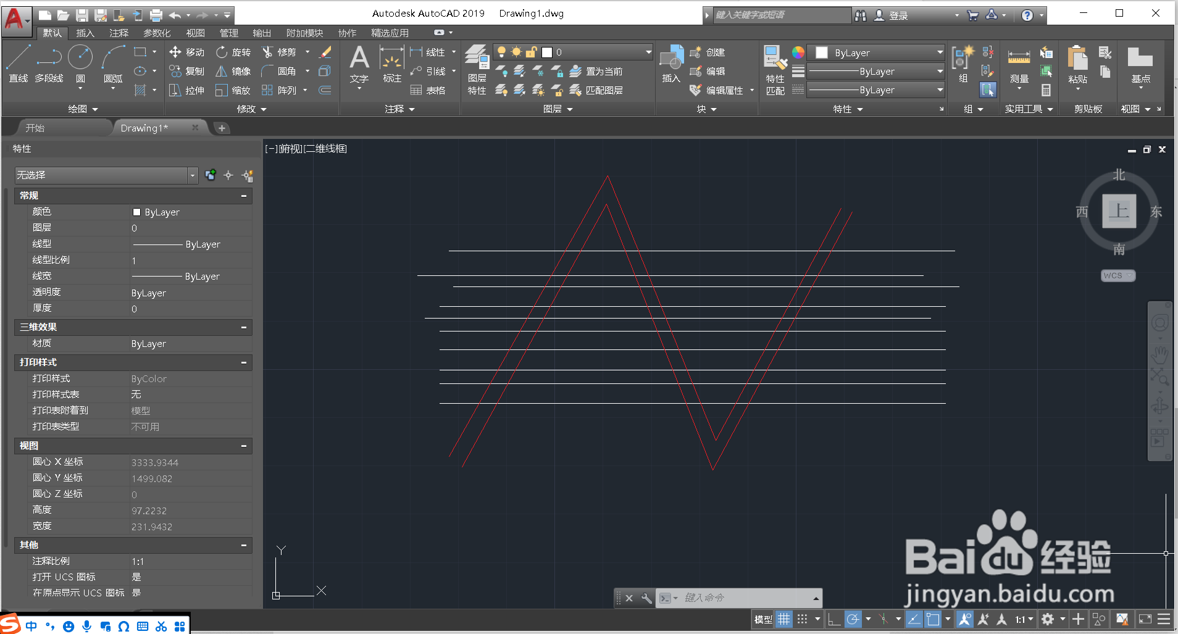Toggle ortho mode in status bar
1178x634 pixels.
(x=834, y=619)
